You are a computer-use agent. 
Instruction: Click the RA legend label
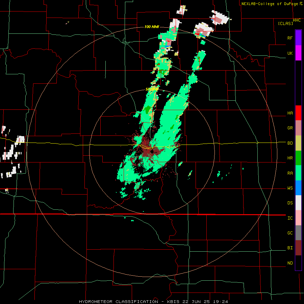point(290,173)
